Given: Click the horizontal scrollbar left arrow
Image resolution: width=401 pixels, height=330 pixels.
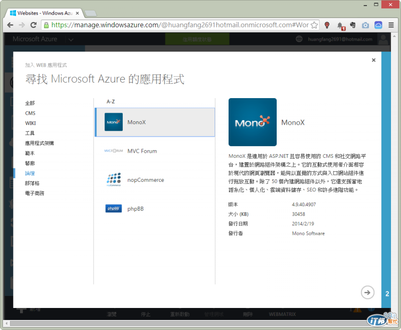Looking at the screenshot, I should 7,323.
